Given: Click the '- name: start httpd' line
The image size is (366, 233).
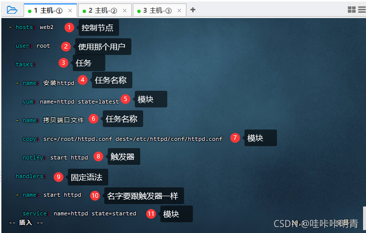Looking at the screenshot, I should pos(48,195).
